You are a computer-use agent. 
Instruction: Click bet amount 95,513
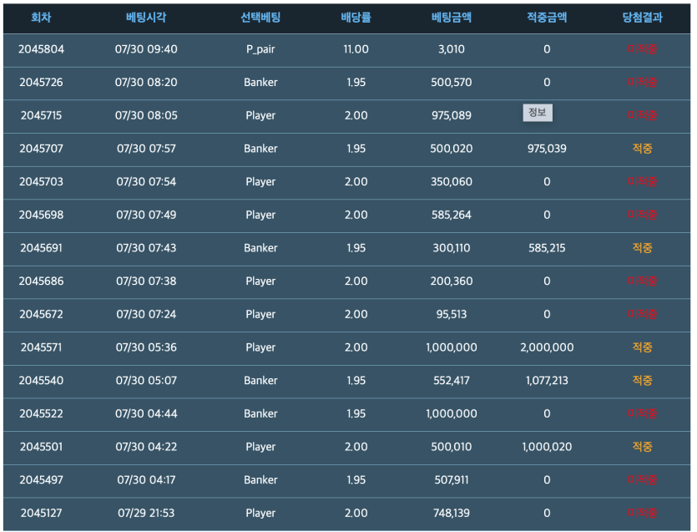[x=452, y=314]
